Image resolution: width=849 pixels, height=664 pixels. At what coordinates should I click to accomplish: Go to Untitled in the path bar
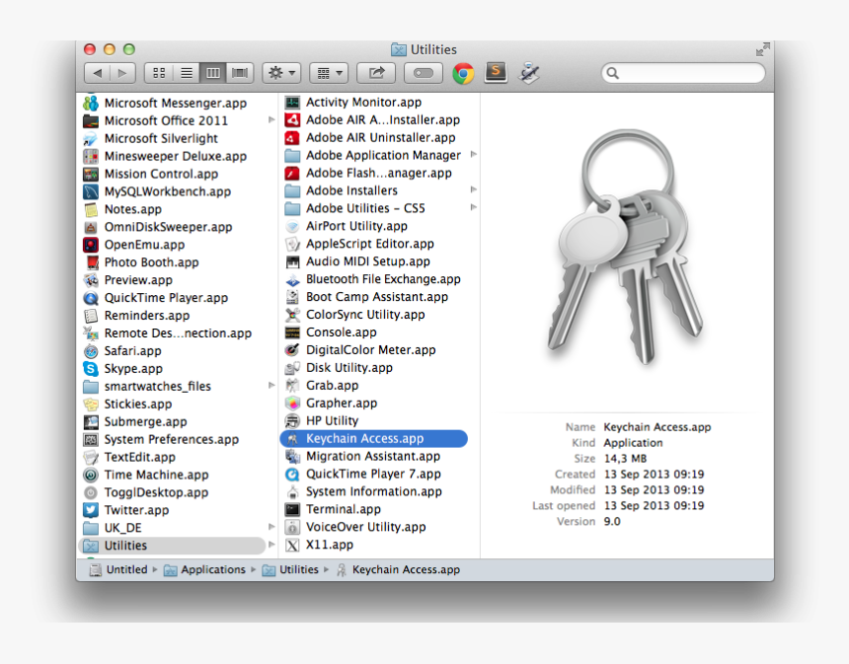click(119, 570)
